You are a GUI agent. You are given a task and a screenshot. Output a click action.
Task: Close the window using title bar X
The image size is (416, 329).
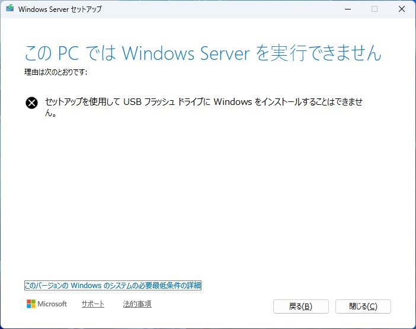coord(402,9)
